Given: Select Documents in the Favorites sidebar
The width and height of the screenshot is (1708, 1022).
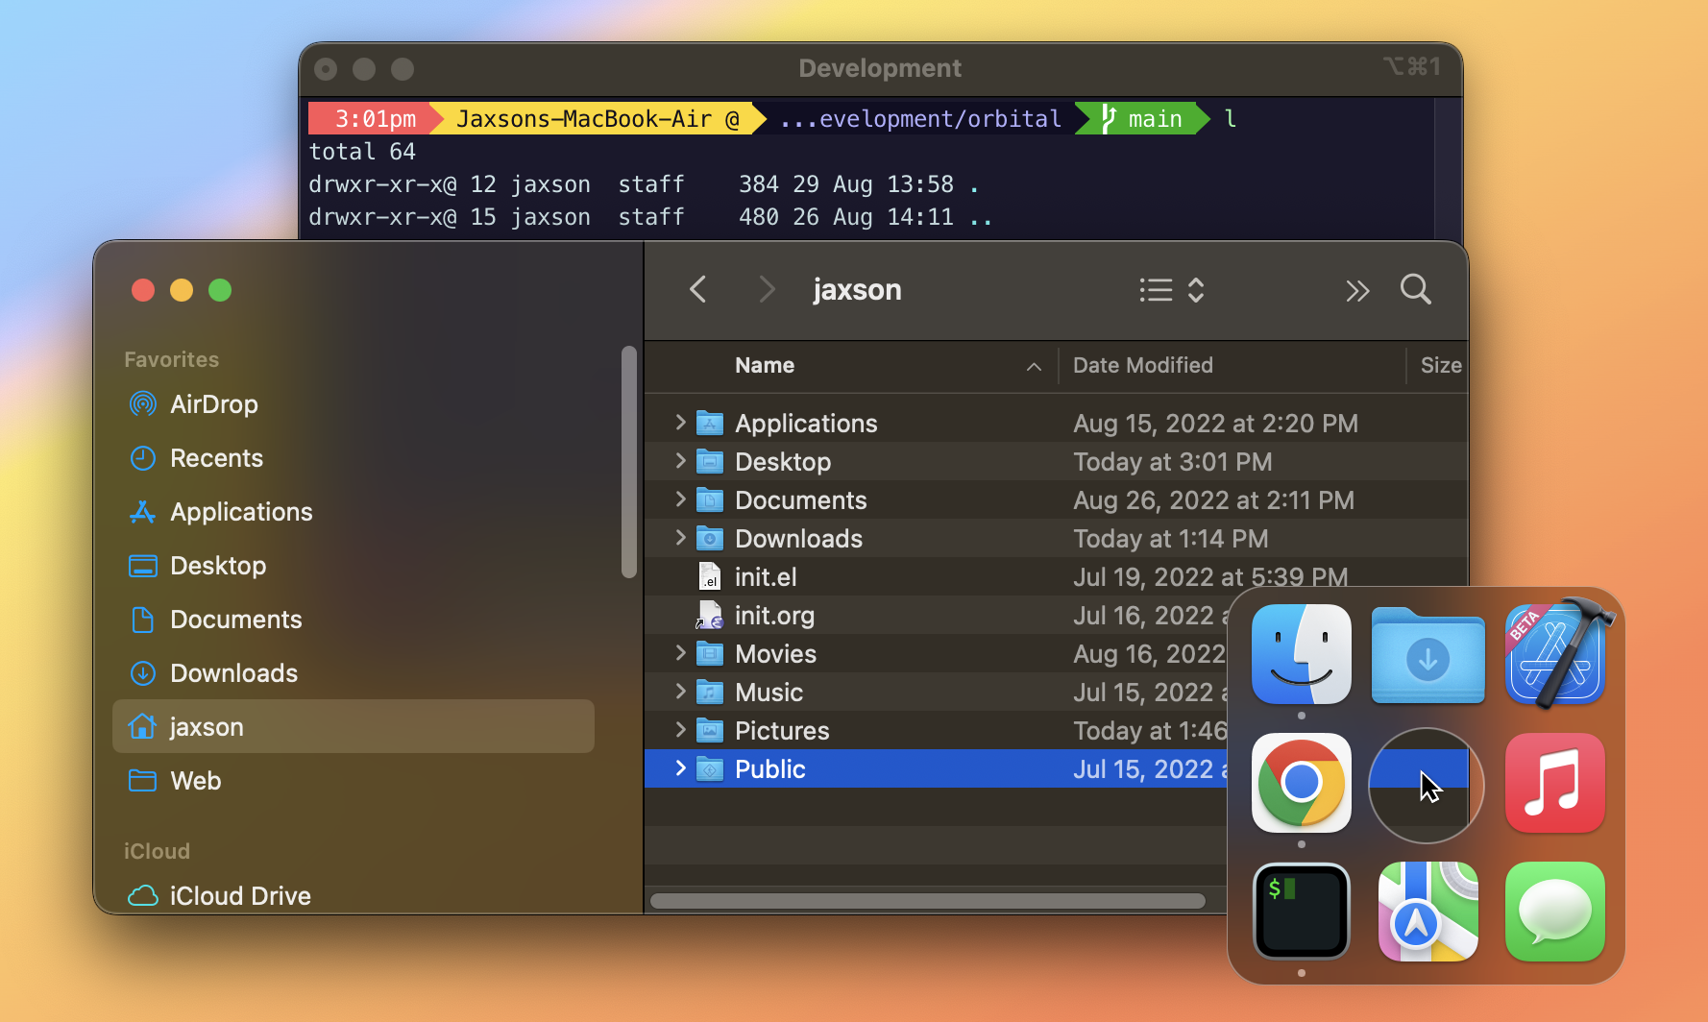Looking at the screenshot, I should pyautogui.click(x=354, y=620).
